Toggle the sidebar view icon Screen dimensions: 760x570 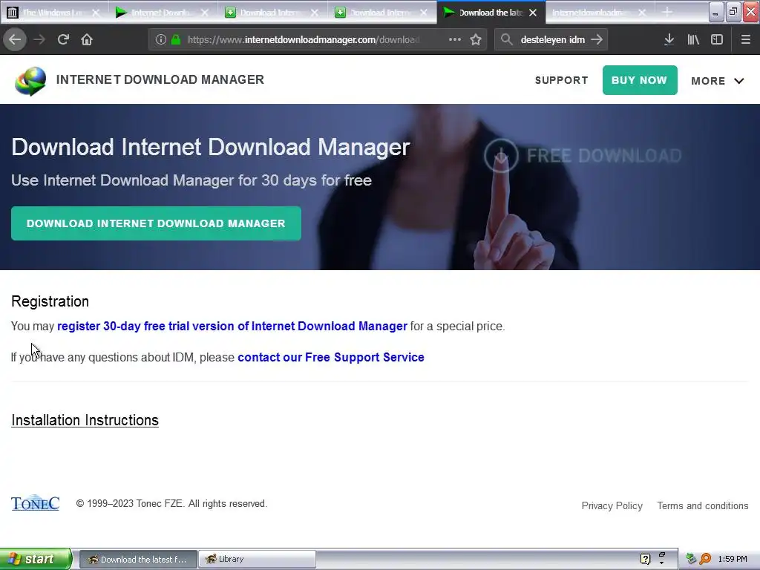(x=717, y=40)
